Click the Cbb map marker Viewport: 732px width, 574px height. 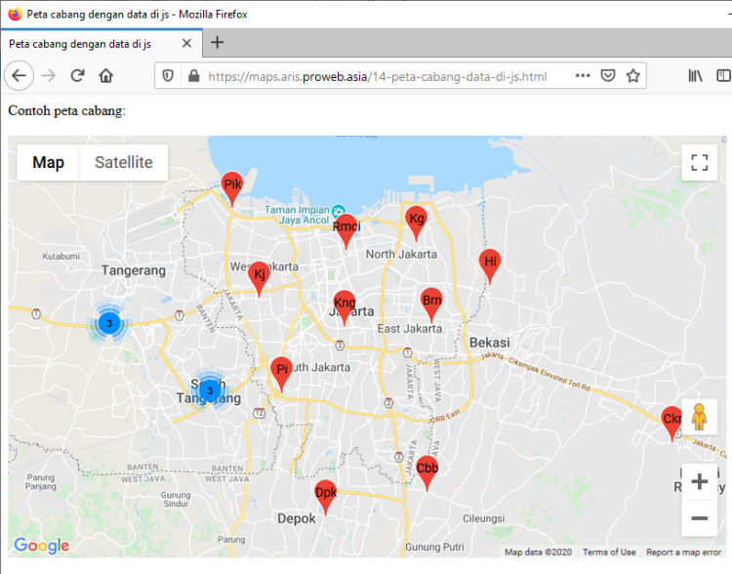tap(427, 472)
